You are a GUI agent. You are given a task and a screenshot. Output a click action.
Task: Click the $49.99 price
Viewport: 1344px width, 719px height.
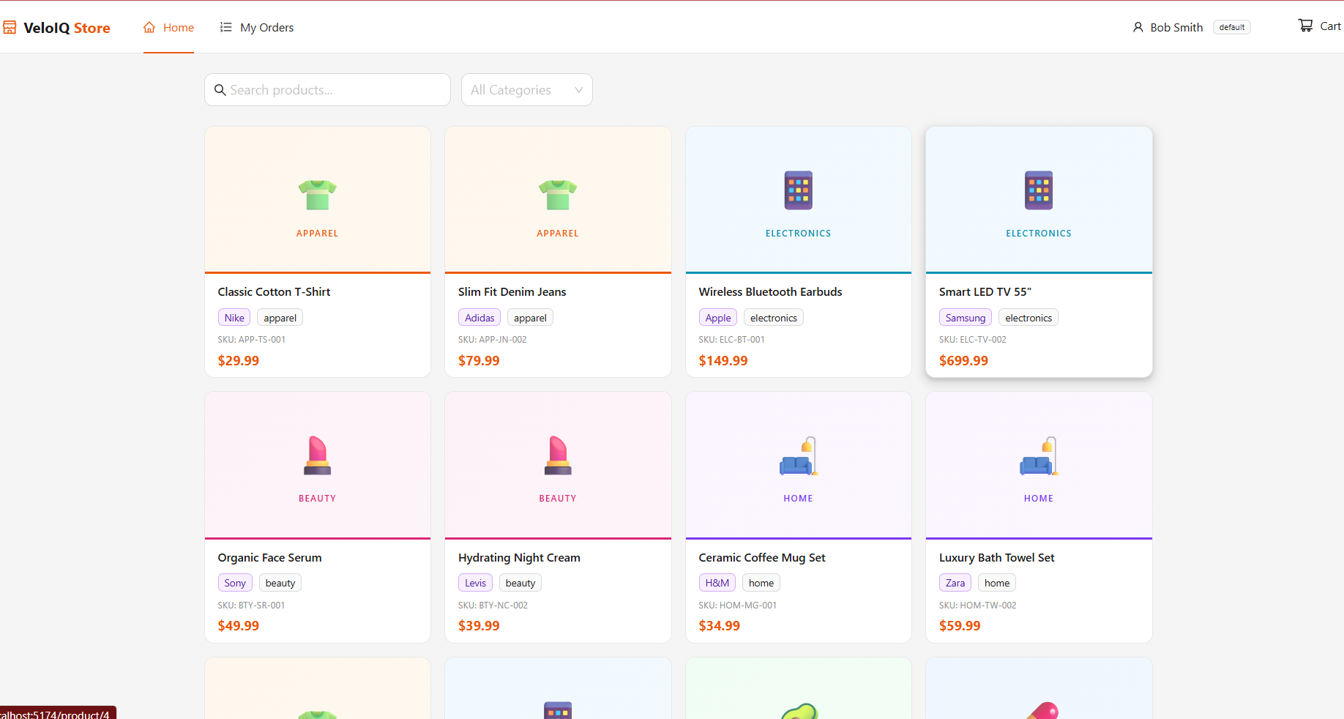[x=239, y=625]
